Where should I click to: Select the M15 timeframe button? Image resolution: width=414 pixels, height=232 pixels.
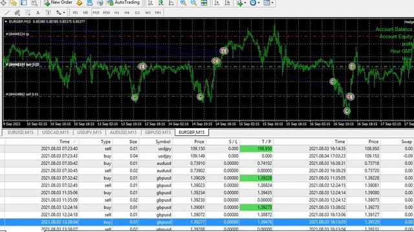pos(96,12)
